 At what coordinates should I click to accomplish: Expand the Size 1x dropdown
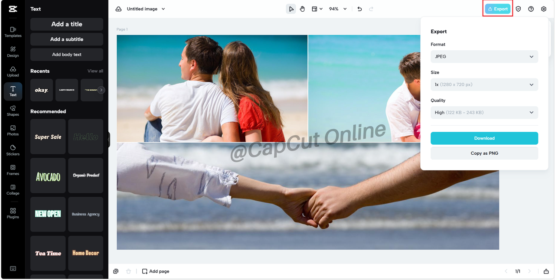coord(484,85)
